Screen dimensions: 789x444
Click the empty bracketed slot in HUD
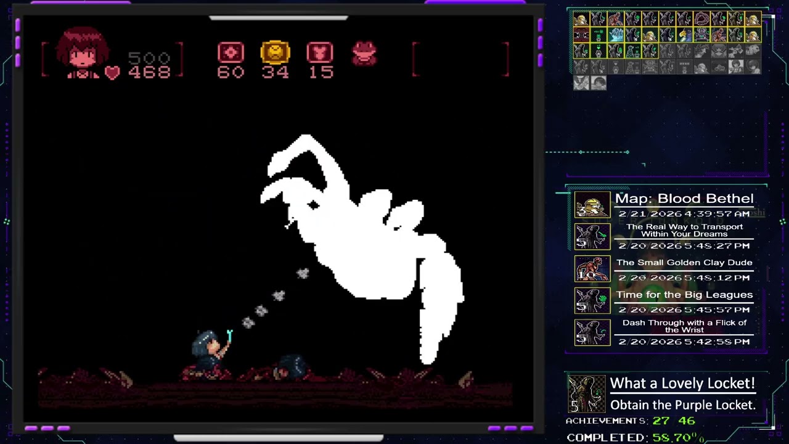click(x=461, y=59)
